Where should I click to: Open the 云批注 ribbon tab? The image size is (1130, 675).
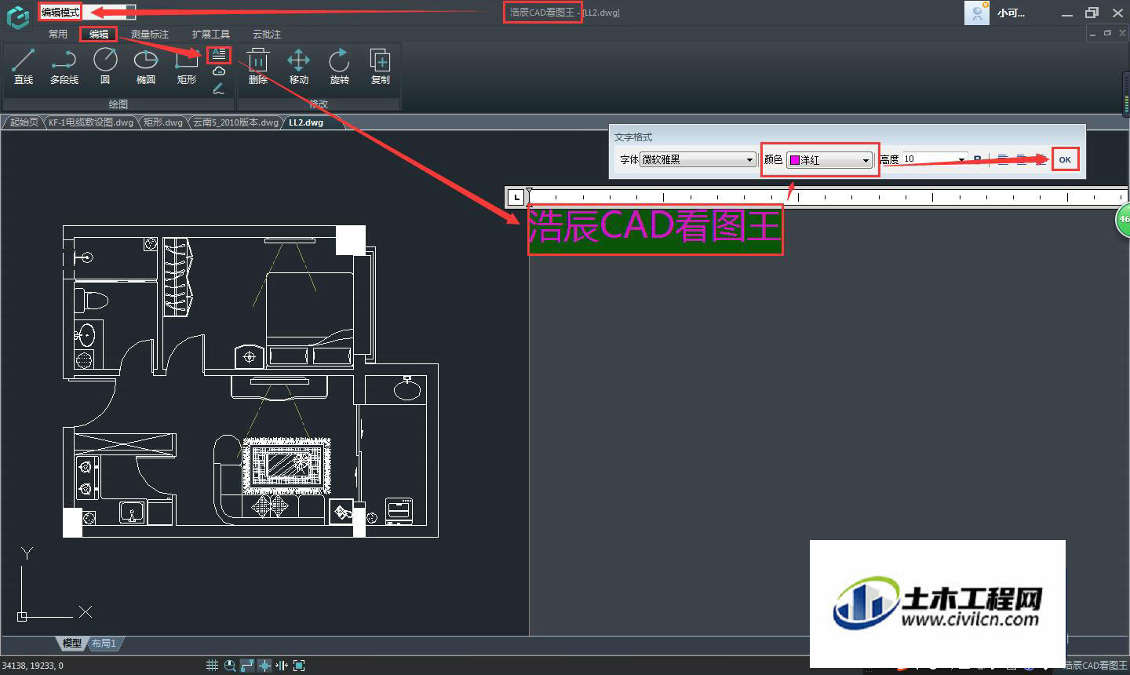[267, 34]
